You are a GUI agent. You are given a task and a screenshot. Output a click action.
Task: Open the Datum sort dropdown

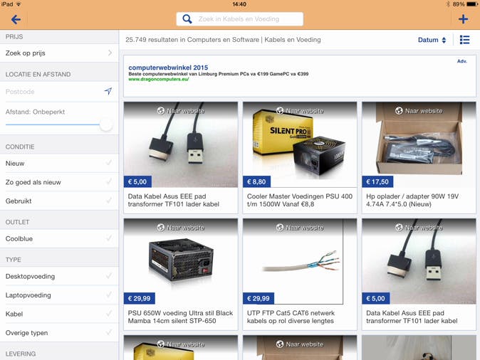[432, 40]
